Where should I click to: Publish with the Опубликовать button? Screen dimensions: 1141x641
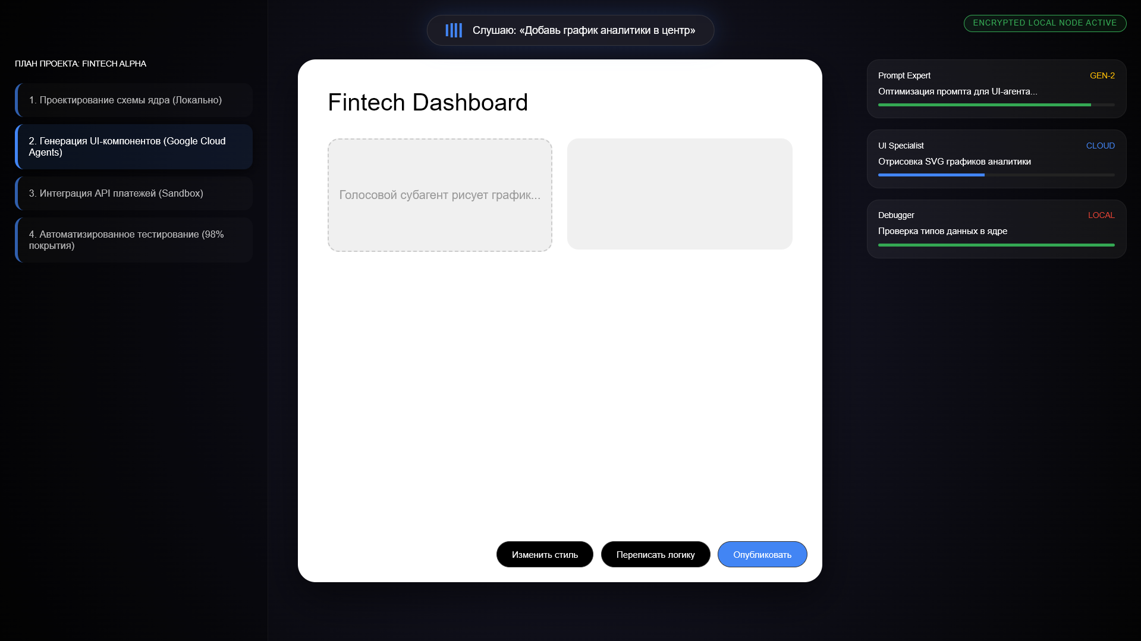click(x=762, y=554)
